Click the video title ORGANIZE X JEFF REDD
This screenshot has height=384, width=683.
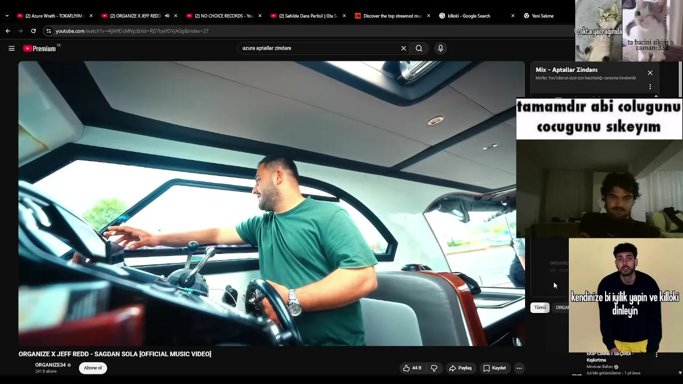pyautogui.click(x=115, y=354)
